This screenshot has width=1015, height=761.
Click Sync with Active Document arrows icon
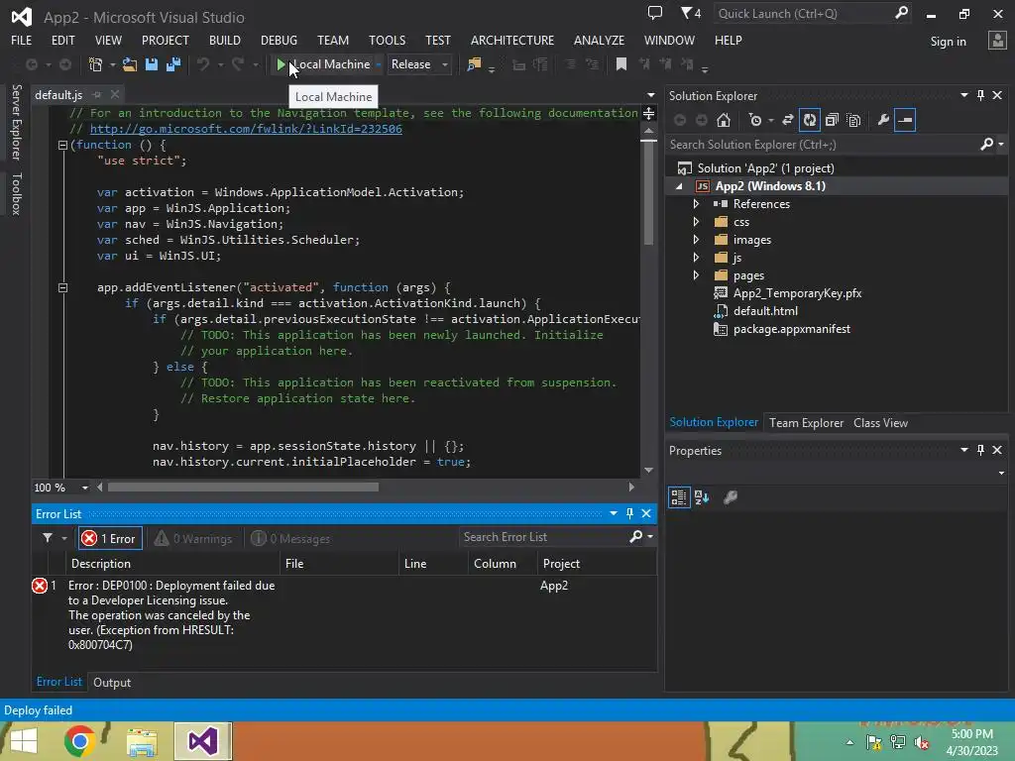point(788,120)
